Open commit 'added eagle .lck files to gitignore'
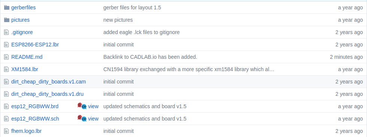Screen dimensions: 367x137 [x=142, y=32]
